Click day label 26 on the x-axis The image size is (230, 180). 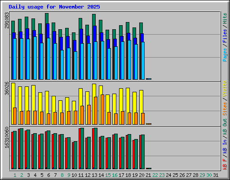point(182,175)
